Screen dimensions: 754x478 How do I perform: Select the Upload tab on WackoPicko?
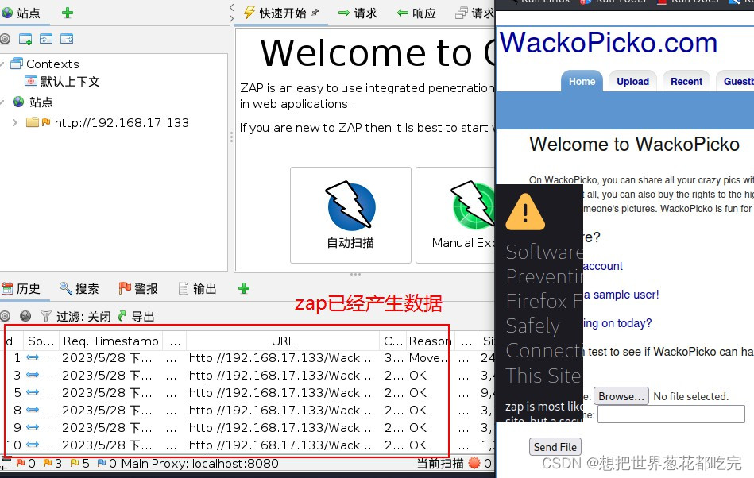click(x=632, y=81)
